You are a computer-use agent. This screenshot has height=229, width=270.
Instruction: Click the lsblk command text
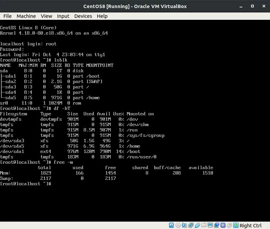tap(61, 60)
